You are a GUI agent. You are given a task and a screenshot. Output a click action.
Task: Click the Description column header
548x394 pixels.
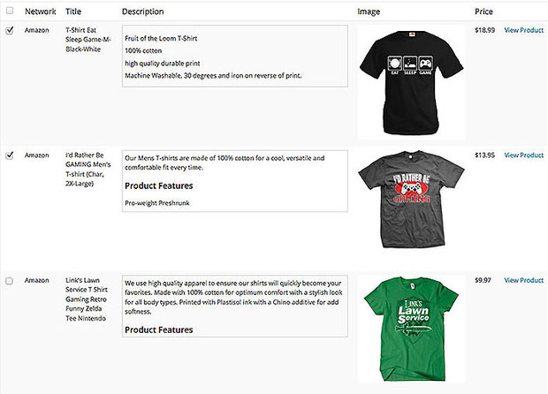coord(142,11)
